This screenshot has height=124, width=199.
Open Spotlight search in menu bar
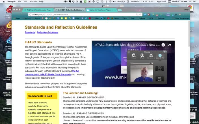click(x=190, y=1)
